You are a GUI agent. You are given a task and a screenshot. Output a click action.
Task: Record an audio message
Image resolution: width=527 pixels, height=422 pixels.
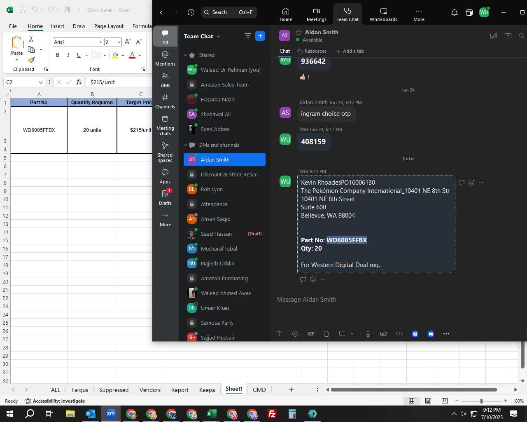[368, 334]
